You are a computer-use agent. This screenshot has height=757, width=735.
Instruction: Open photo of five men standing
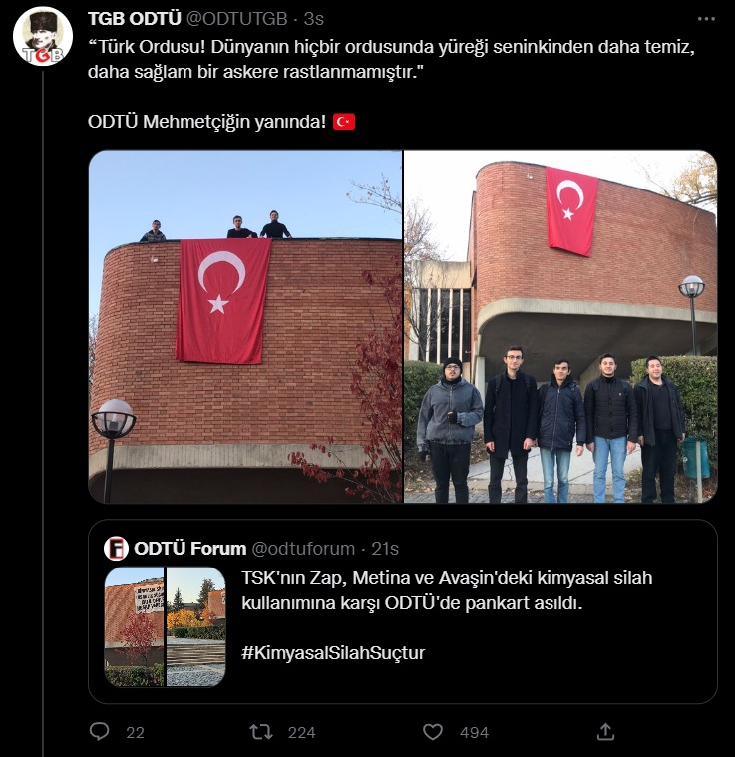click(560, 326)
